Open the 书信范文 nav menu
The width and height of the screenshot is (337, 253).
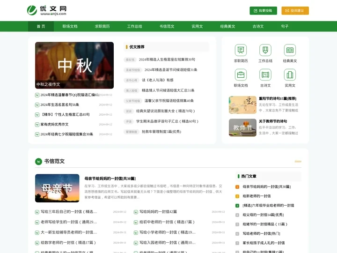point(167,26)
